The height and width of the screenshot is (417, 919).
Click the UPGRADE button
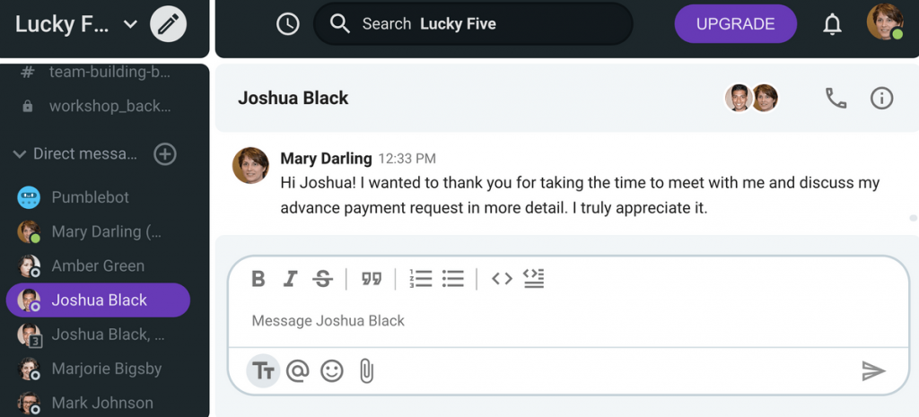tap(736, 24)
